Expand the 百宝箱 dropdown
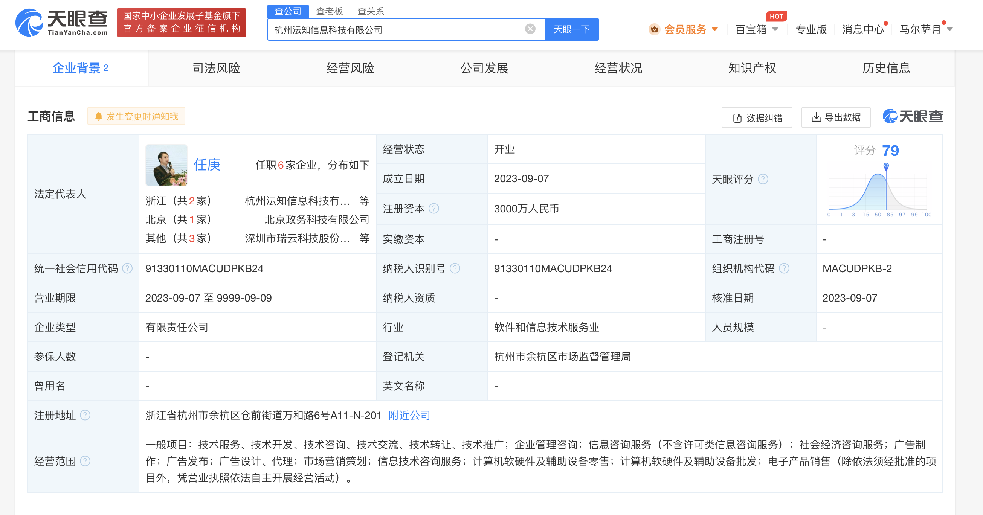This screenshot has width=983, height=515. (x=775, y=29)
